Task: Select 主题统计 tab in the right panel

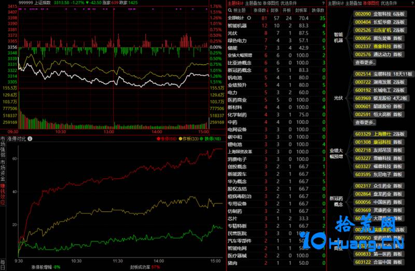Action: pyautogui.click(x=336, y=3)
